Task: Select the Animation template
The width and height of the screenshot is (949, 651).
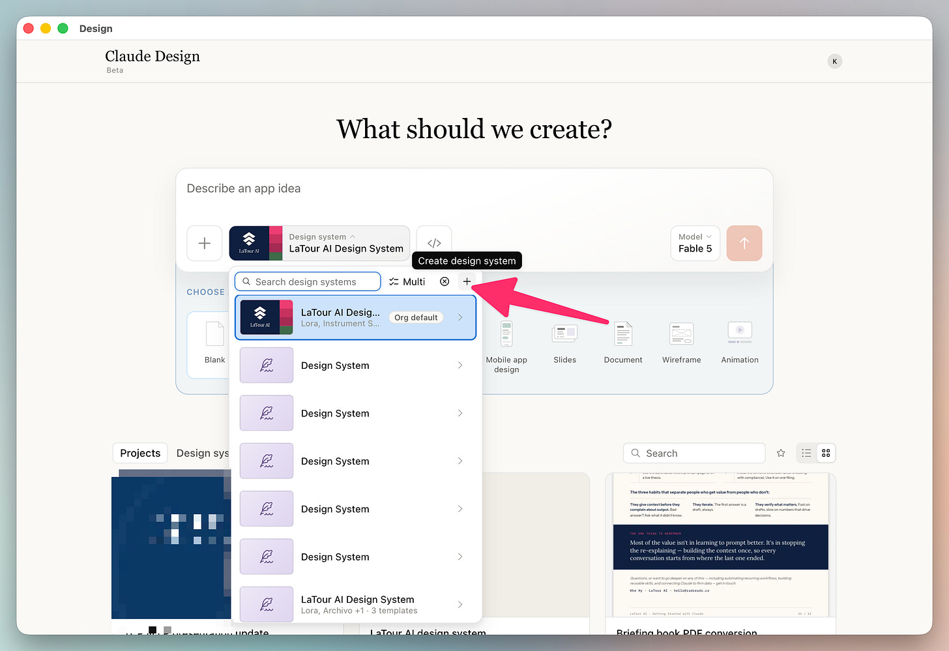Action: 740,343
